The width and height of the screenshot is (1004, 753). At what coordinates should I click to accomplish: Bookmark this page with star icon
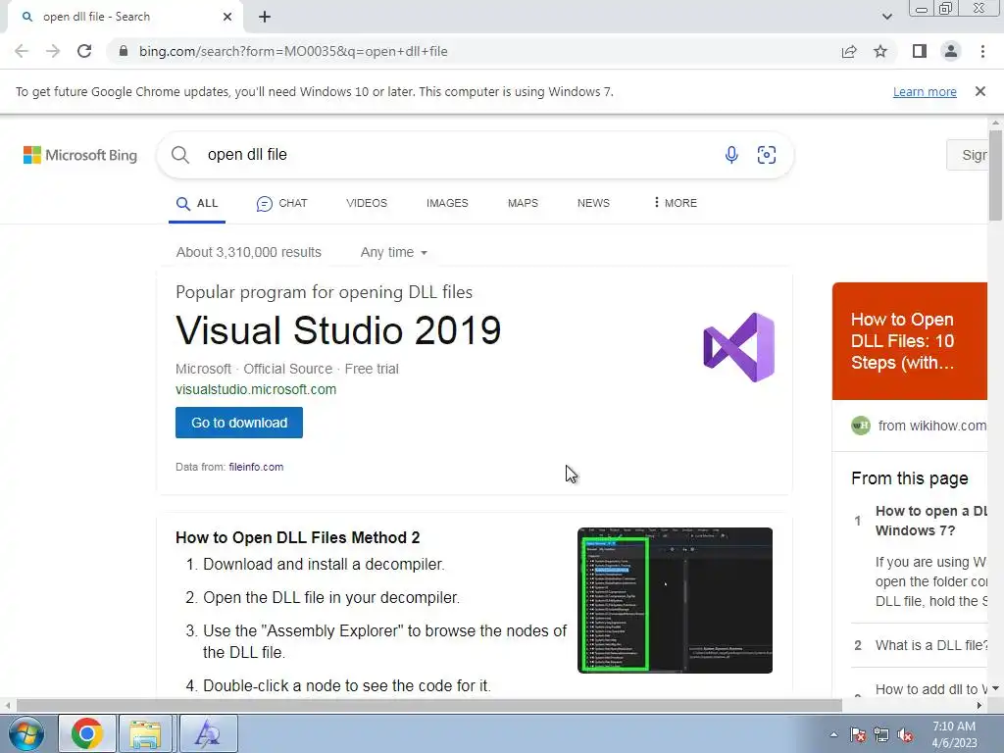click(880, 51)
